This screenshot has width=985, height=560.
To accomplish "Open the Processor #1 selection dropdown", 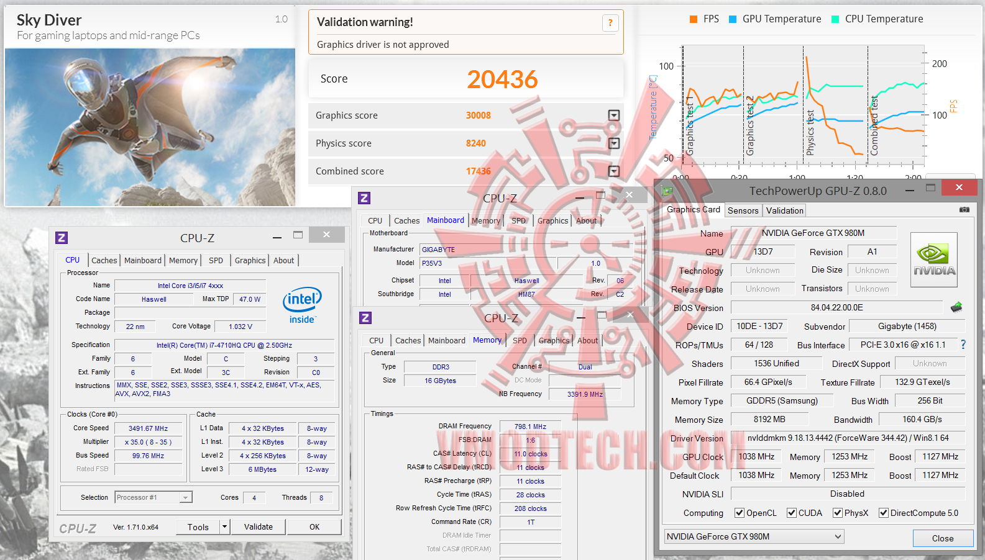I will [x=185, y=497].
